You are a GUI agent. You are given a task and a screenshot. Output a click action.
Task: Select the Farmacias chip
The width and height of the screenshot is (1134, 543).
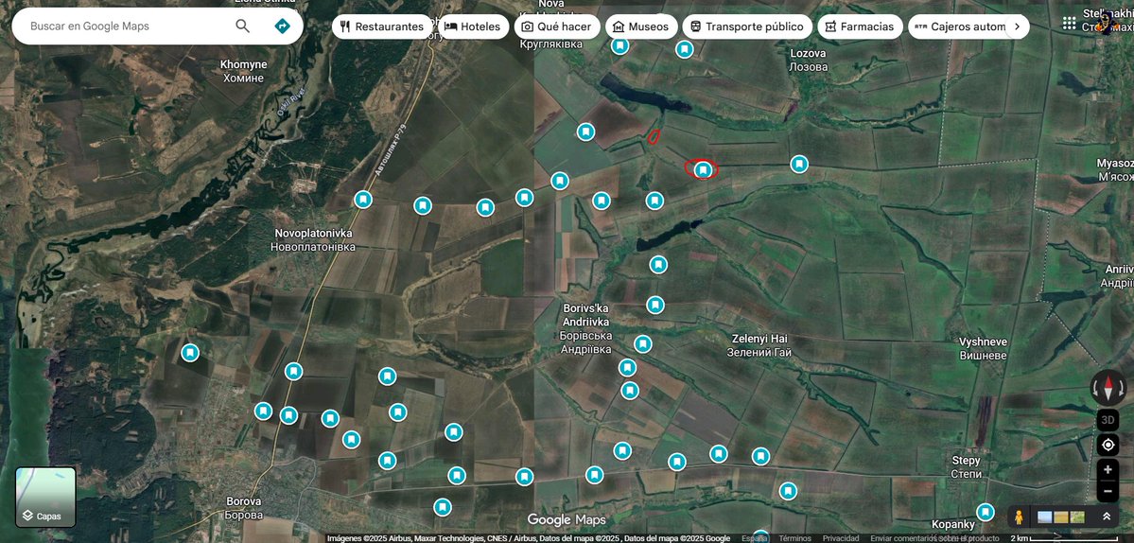[860, 26]
